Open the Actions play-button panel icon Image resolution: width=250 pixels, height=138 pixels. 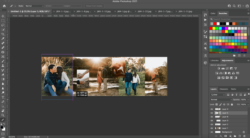205,20
